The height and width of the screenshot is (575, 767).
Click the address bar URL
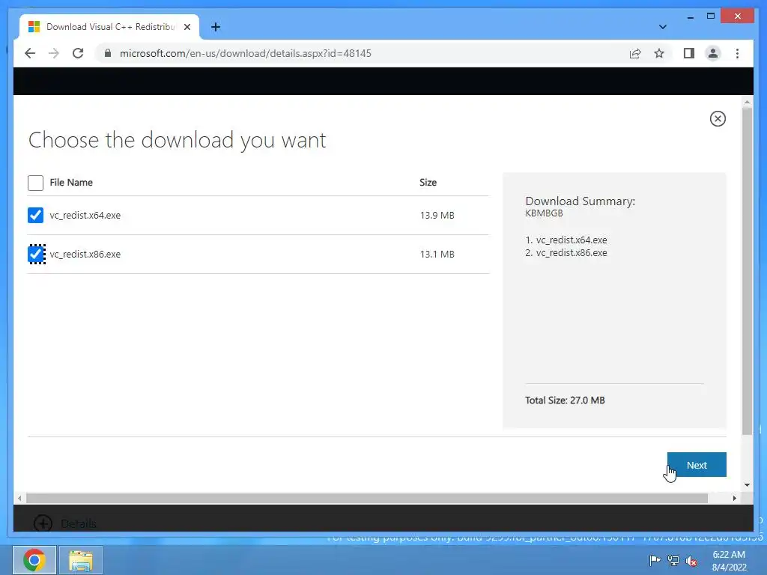[x=246, y=53]
